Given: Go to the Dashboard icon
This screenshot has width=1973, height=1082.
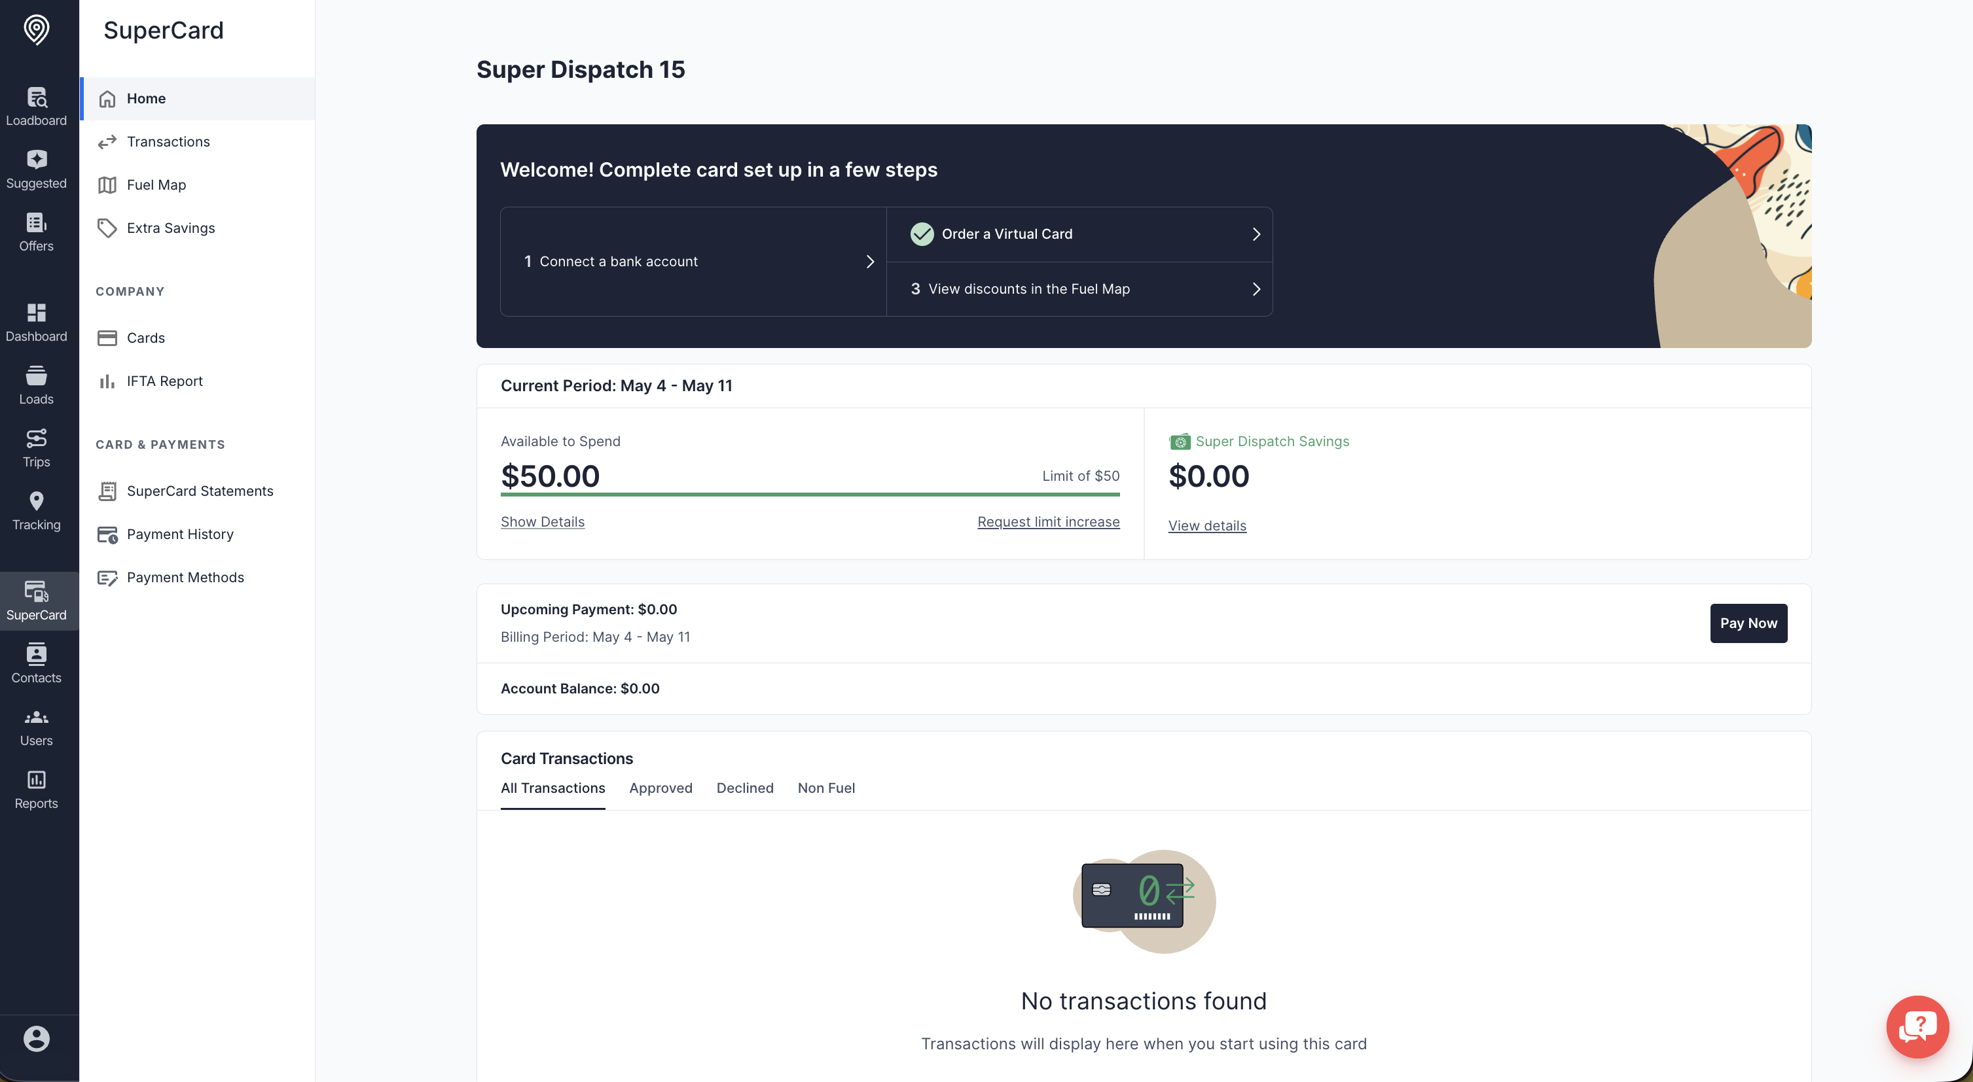Looking at the screenshot, I should (36, 312).
